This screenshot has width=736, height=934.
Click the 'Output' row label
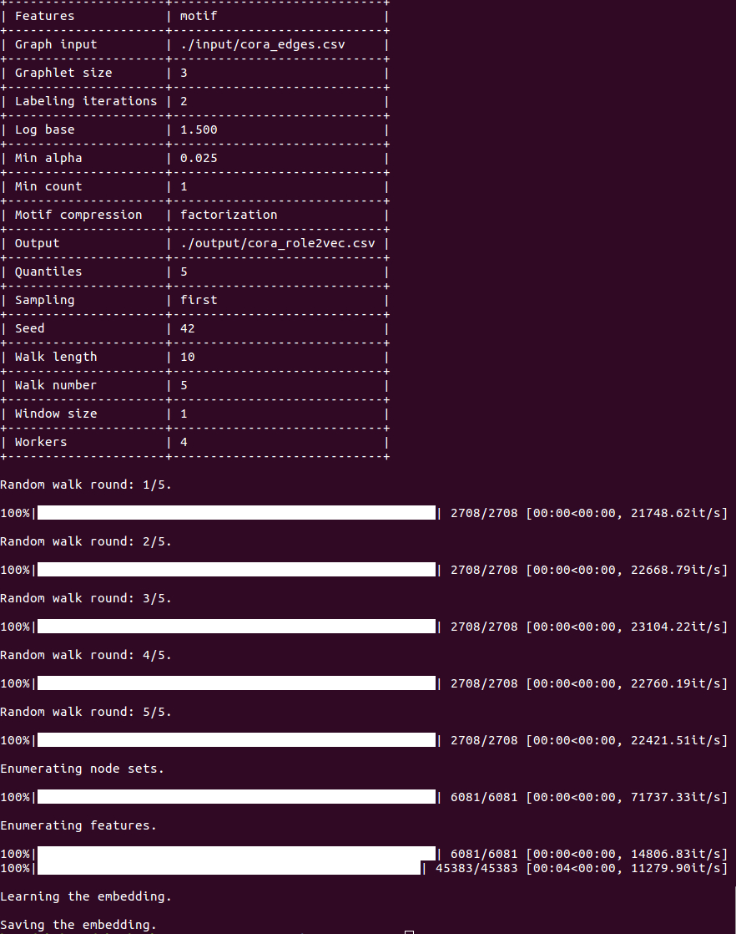(37, 244)
